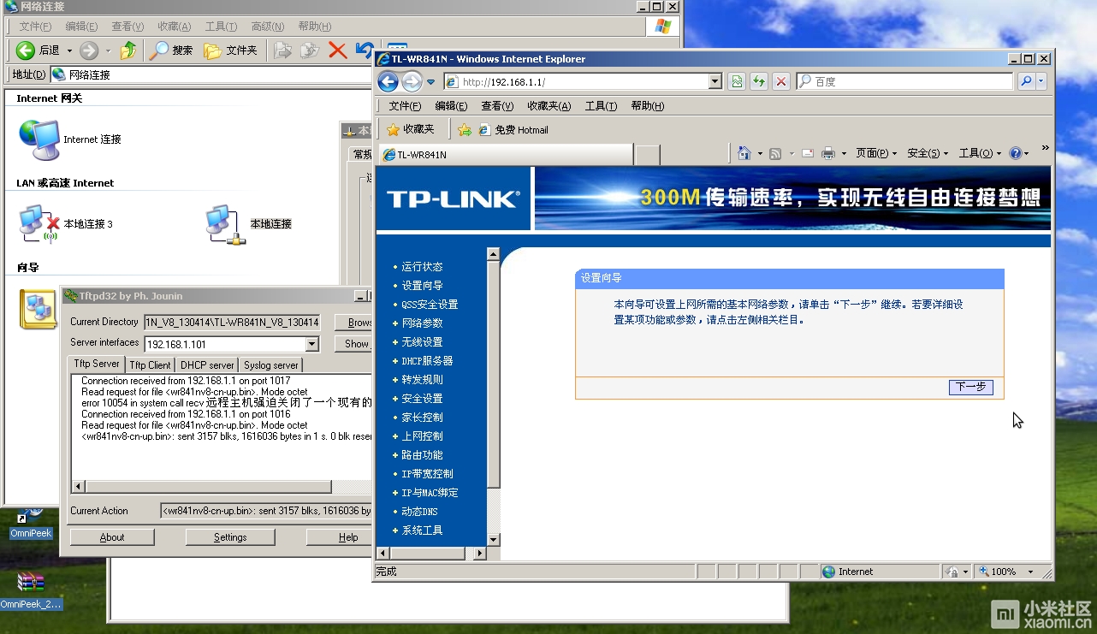
Task: Click the IE back arrow button
Action: (x=388, y=81)
